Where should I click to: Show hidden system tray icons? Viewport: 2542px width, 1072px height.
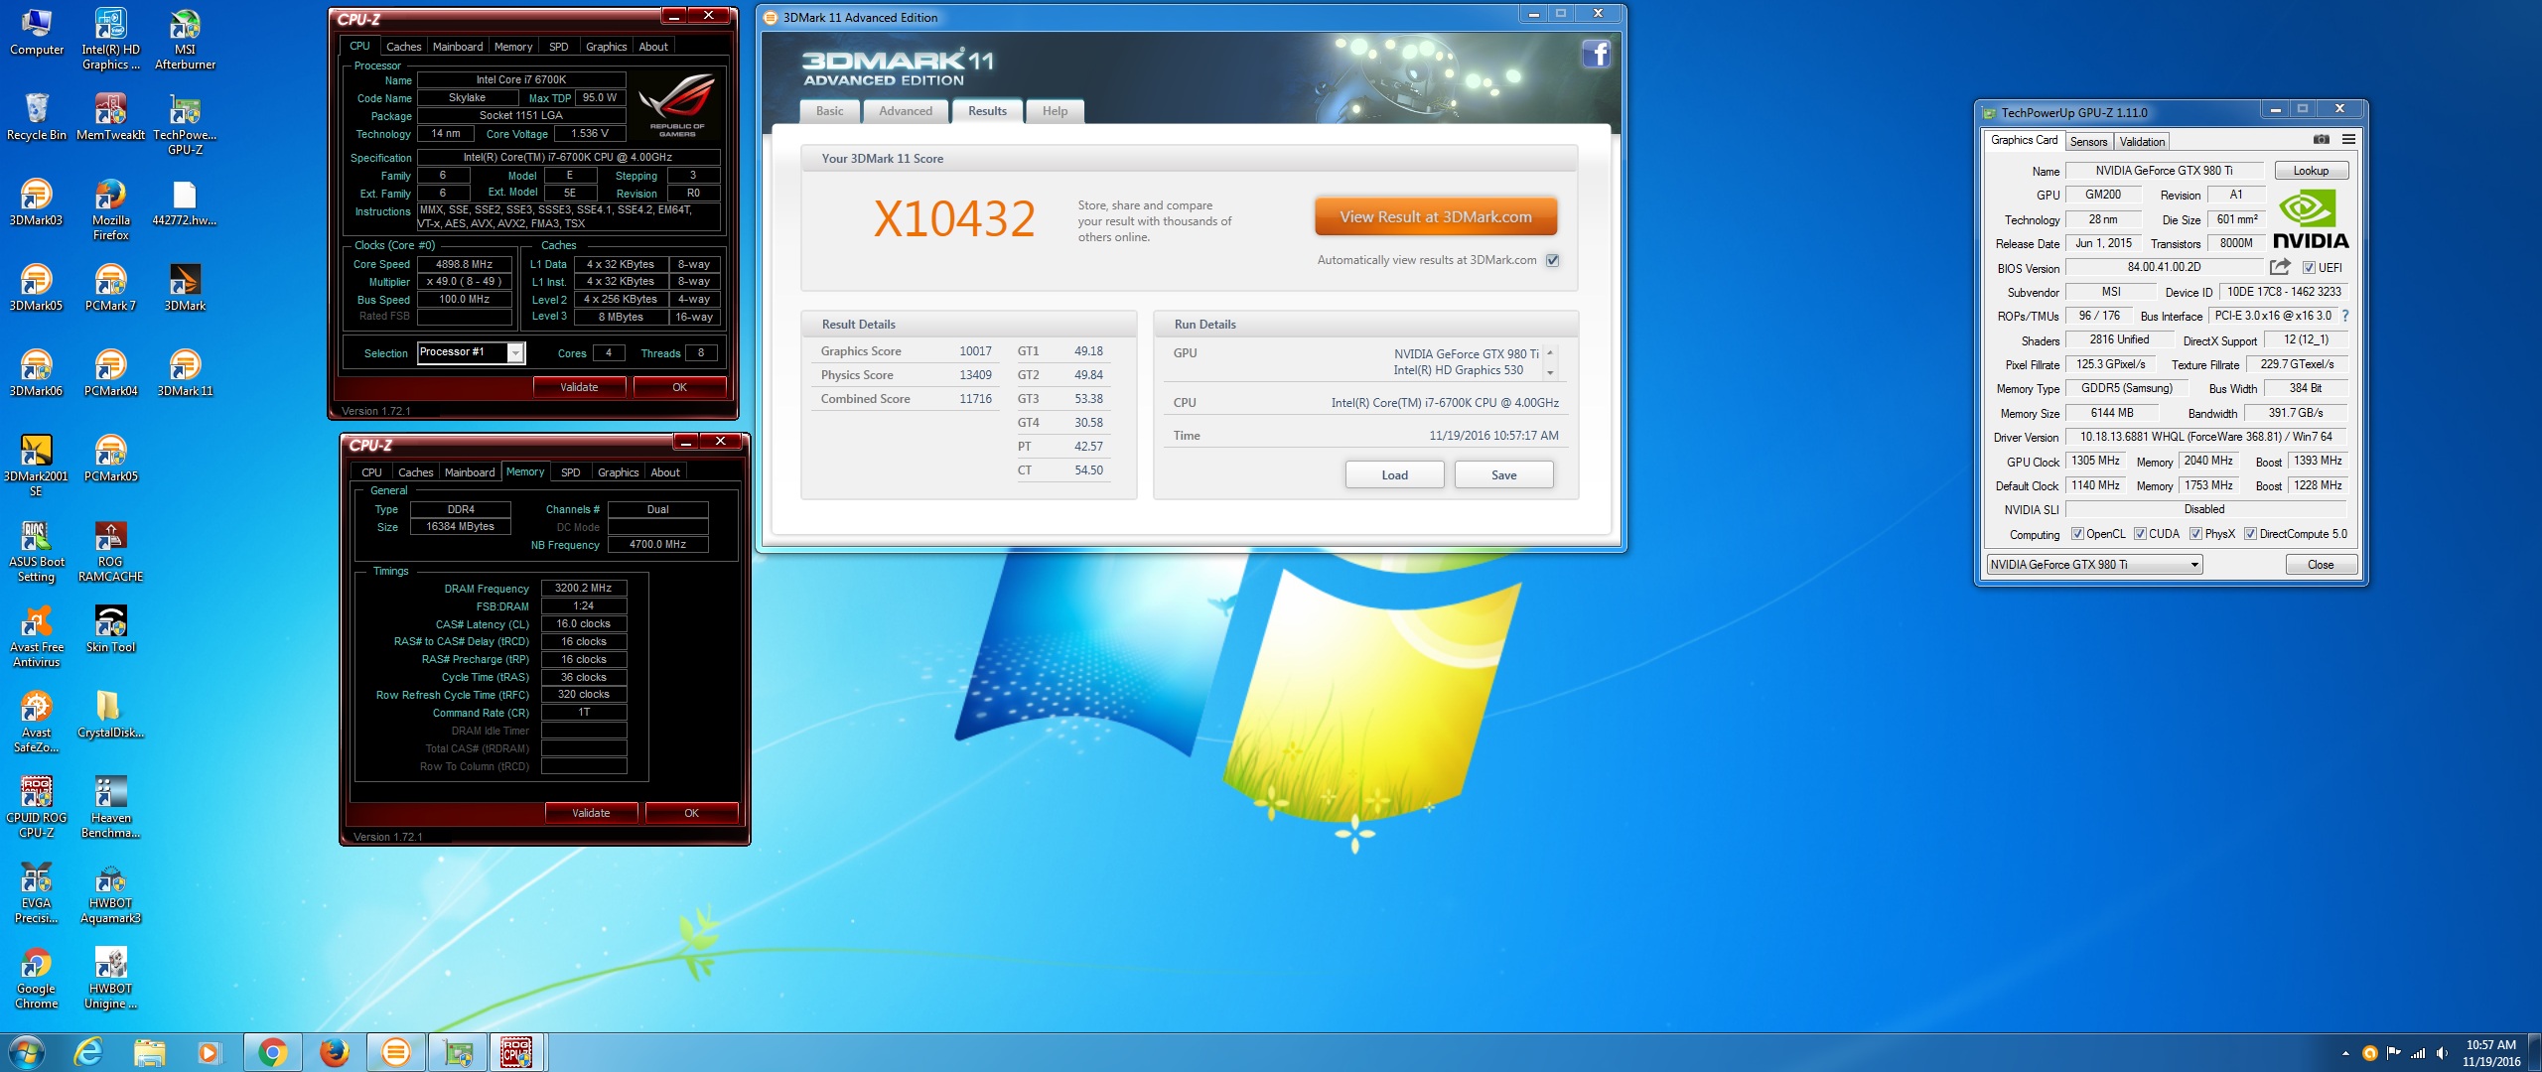coord(2345,1053)
